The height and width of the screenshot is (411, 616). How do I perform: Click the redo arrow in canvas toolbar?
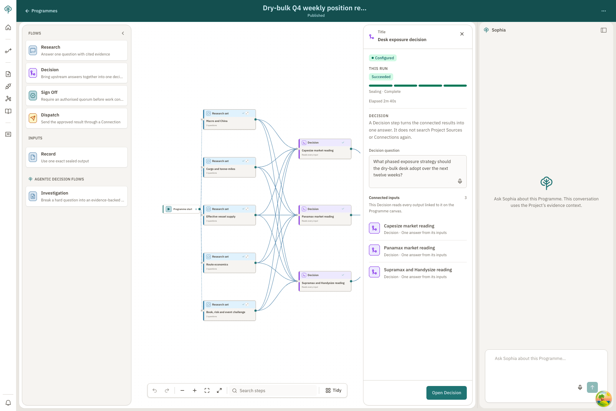point(167,390)
